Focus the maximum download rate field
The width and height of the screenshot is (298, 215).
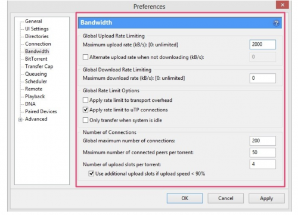point(263,78)
